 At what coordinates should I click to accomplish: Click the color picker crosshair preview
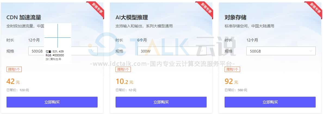click(58, 36)
